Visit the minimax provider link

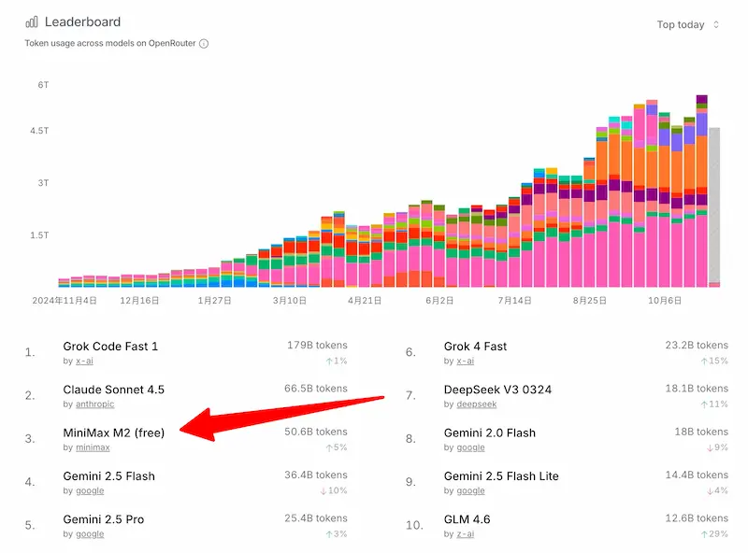pos(93,447)
